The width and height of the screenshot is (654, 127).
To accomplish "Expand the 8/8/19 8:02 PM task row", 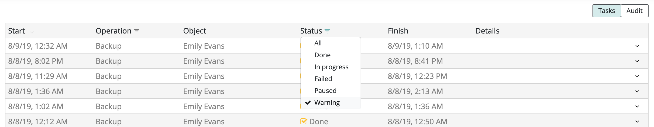I will (x=637, y=61).
